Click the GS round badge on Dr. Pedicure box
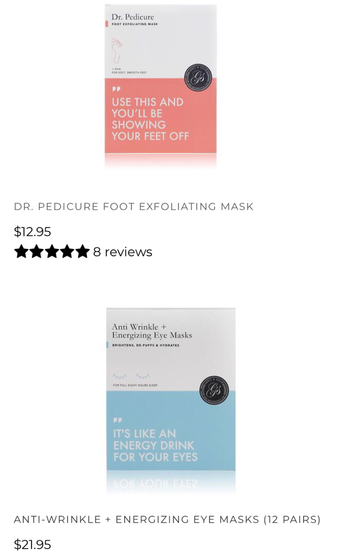 (198, 77)
